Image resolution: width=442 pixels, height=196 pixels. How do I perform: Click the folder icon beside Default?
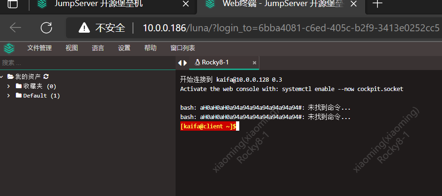(x=19, y=96)
